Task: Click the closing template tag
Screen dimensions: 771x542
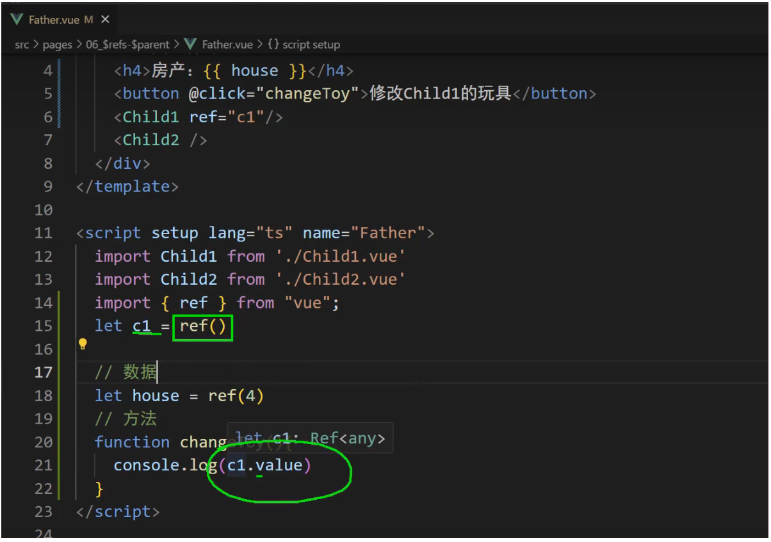Action: coord(127,187)
